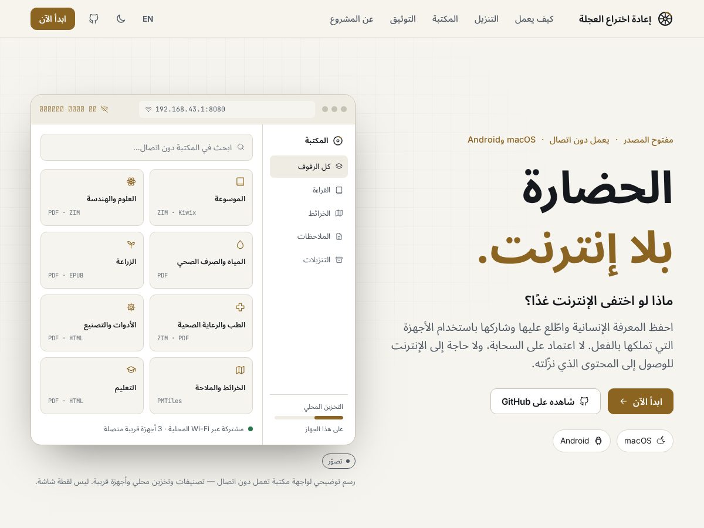Click the atom icon on 'العلوم والهندسة' card
This screenshot has height=528, width=704.
(x=131, y=182)
